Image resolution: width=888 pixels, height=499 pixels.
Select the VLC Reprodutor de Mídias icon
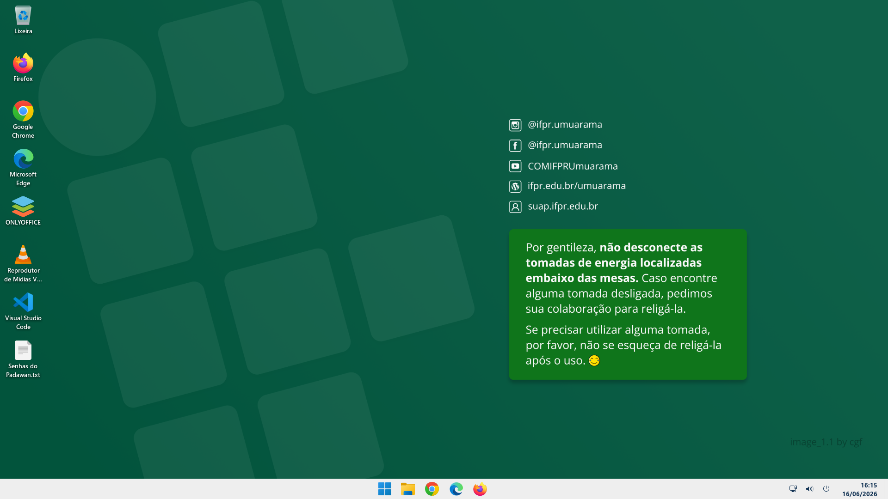[x=23, y=263]
